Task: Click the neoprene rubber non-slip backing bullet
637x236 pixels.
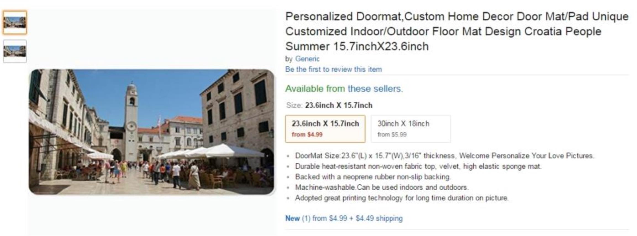Action: 373,177
